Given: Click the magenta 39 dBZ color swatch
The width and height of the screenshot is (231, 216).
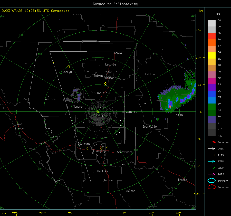Looking at the screenshot, I should pyautogui.click(x=211, y=81).
